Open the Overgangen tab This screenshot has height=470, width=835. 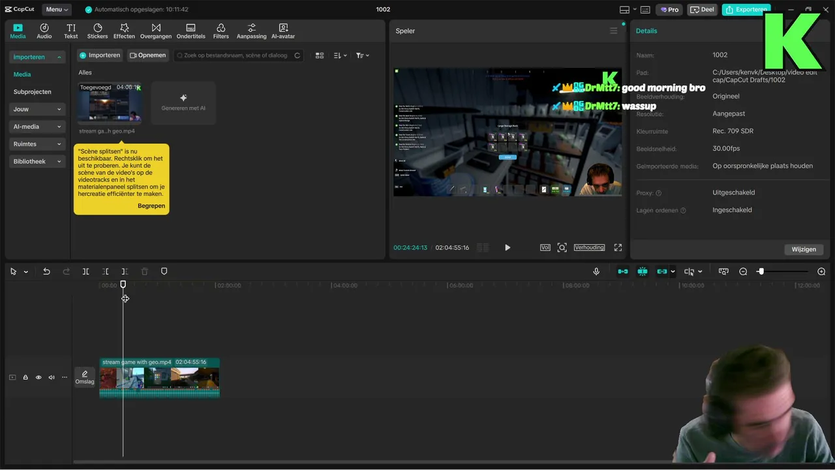pos(156,31)
